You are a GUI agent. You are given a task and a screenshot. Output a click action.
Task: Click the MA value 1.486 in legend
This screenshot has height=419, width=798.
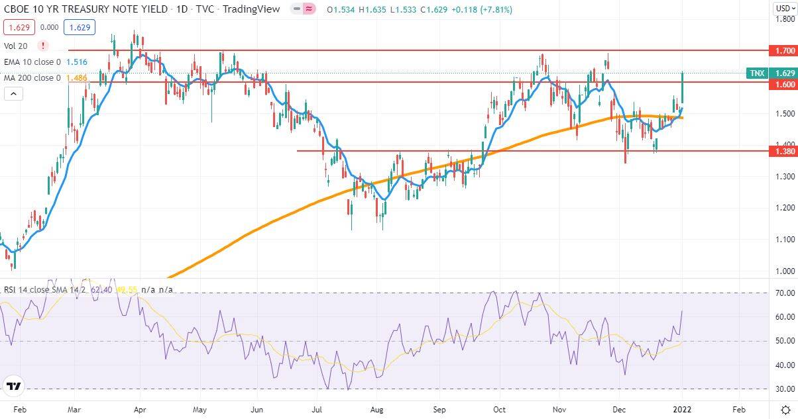click(77, 78)
